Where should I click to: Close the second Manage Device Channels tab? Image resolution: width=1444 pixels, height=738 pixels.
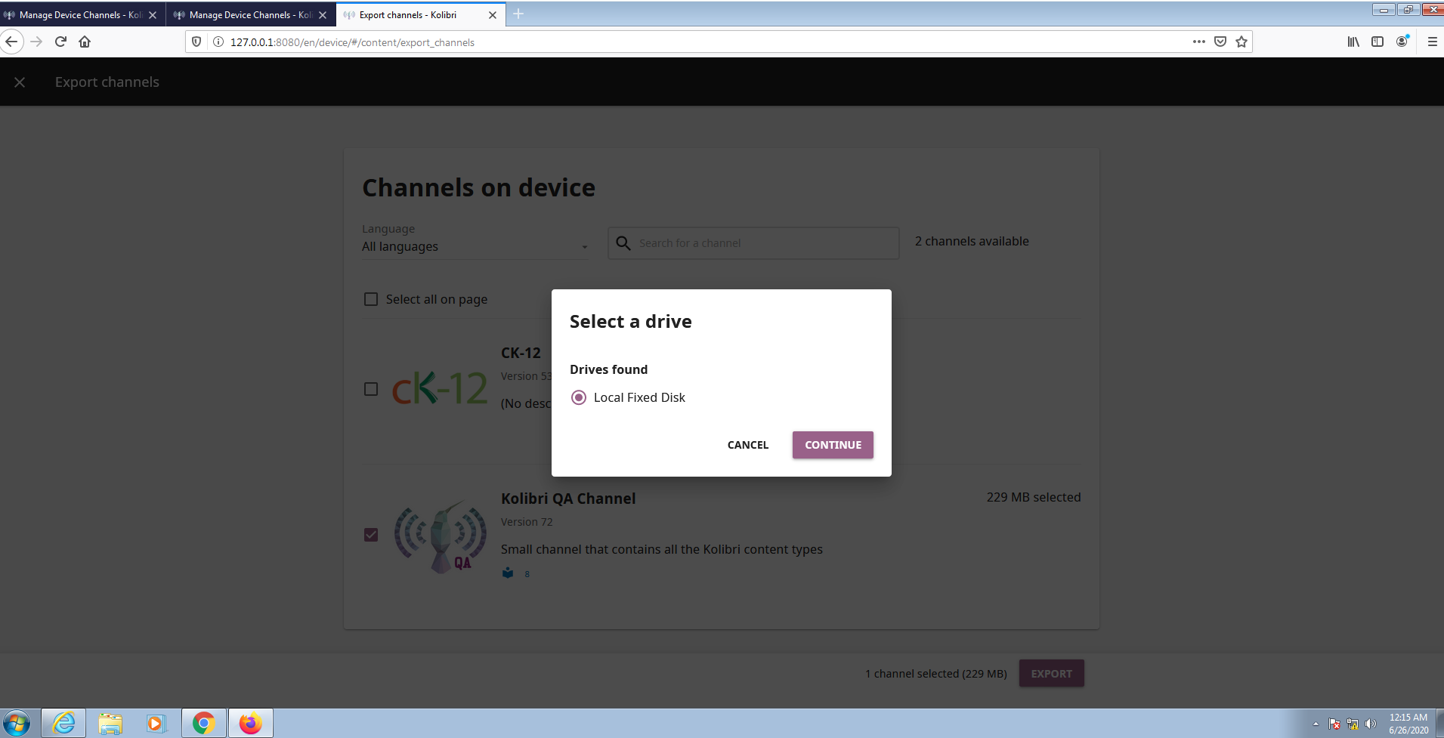point(323,15)
